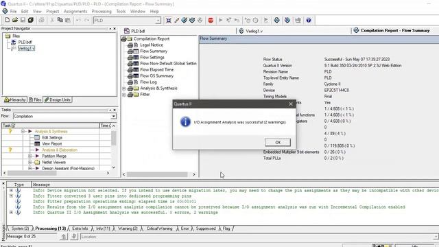Select Legal Notice in report tree
This screenshot has height=247, width=439.
point(152,45)
